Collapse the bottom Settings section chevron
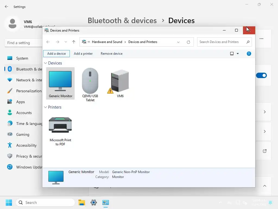This screenshot has width=278, height=209. 264,186
